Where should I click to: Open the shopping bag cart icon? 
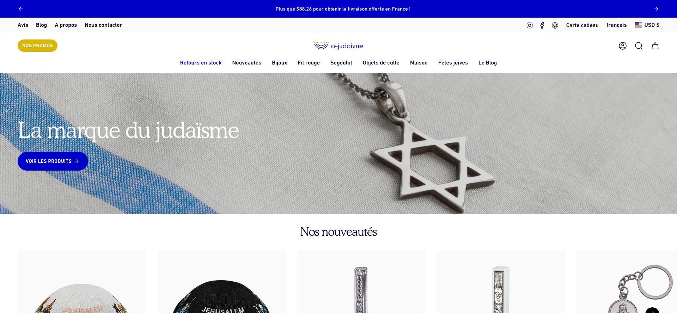pyautogui.click(x=655, y=46)
